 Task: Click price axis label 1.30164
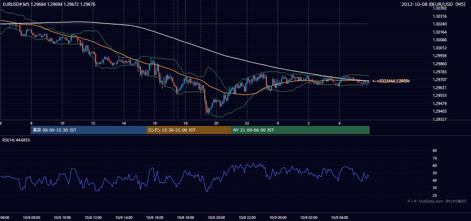point(440,32)
